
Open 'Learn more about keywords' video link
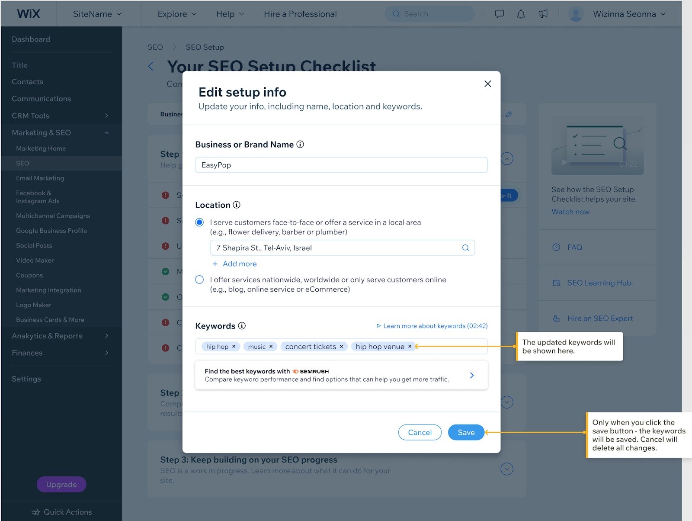coord(432,326)
